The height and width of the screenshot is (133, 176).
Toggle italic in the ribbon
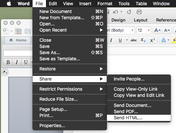click(111, 40)
